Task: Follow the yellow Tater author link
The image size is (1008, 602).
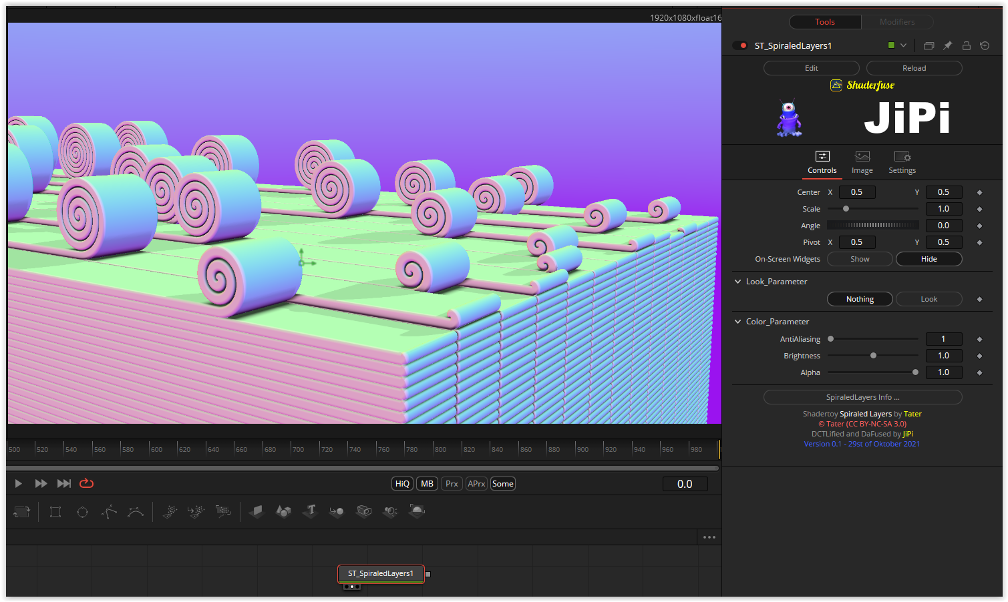Action: 912,414
